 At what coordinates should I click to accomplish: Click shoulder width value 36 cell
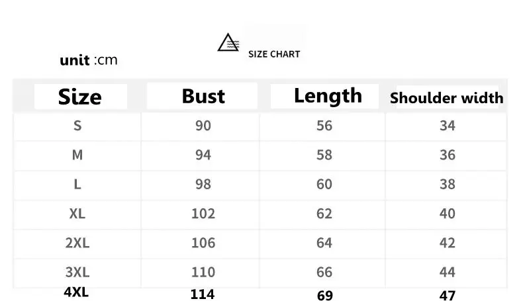448,155
